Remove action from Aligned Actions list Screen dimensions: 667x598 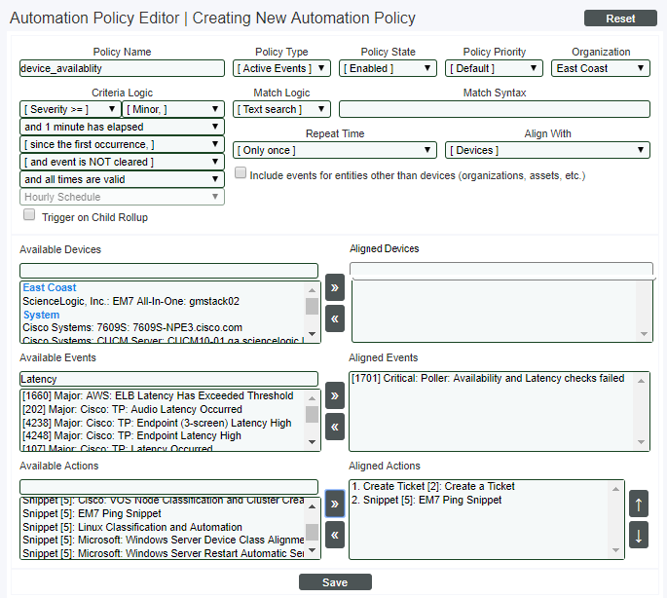[x=335, y=535]
